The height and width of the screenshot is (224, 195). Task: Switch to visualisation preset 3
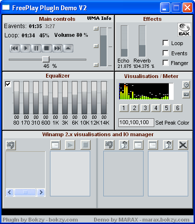click(x=145, y=108)
